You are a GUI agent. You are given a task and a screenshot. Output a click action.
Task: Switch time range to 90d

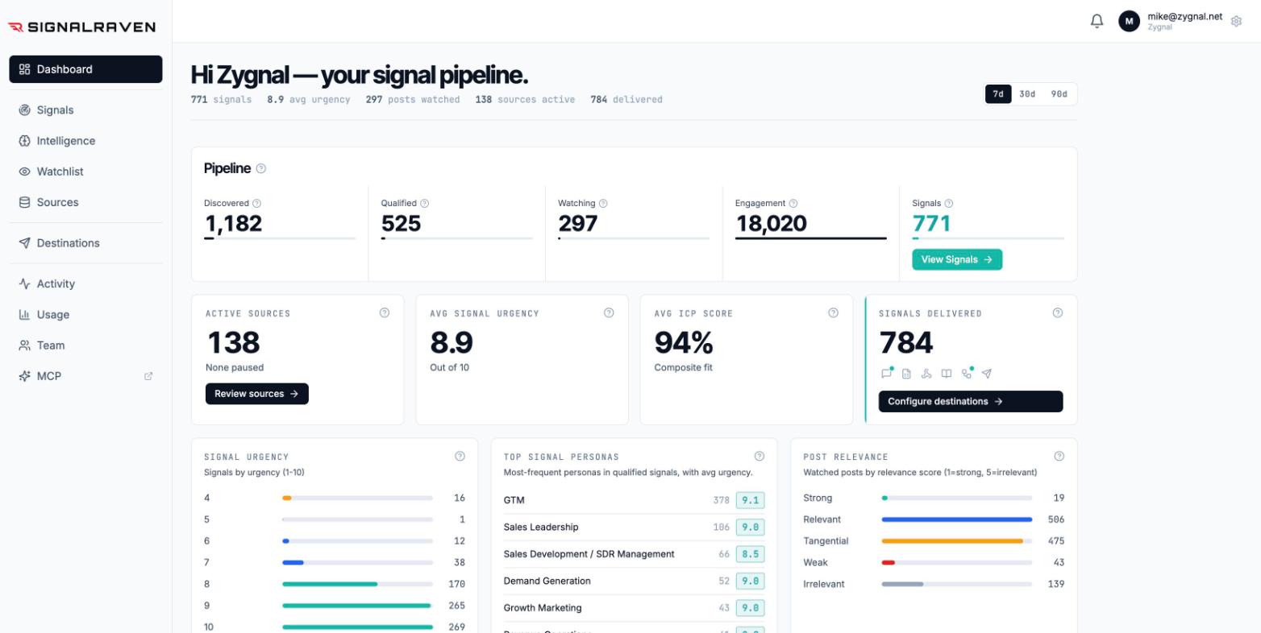click(1059, 94)
